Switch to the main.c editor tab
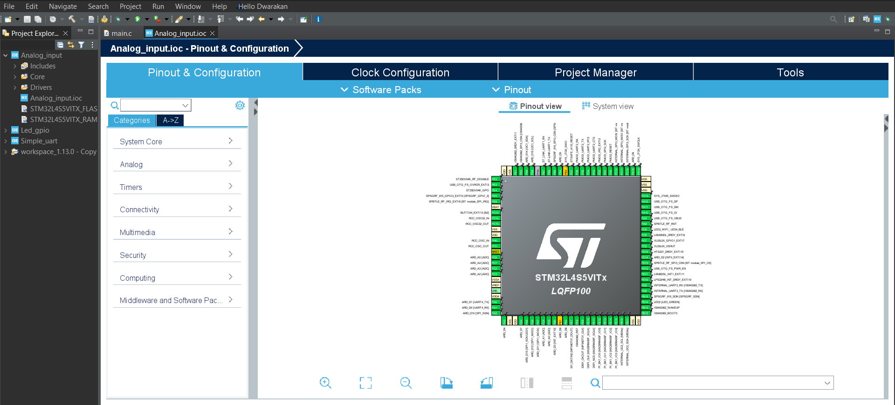 click(118, 34)
